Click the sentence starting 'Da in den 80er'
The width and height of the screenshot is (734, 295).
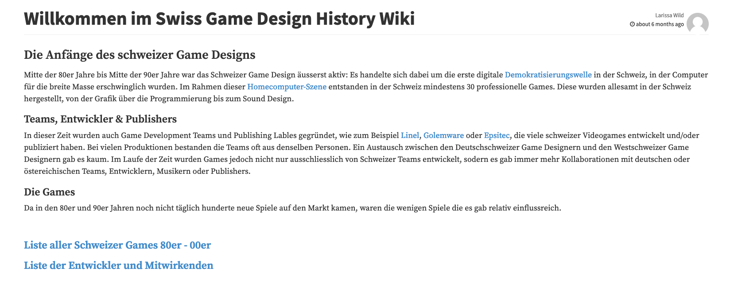point(292,208)
